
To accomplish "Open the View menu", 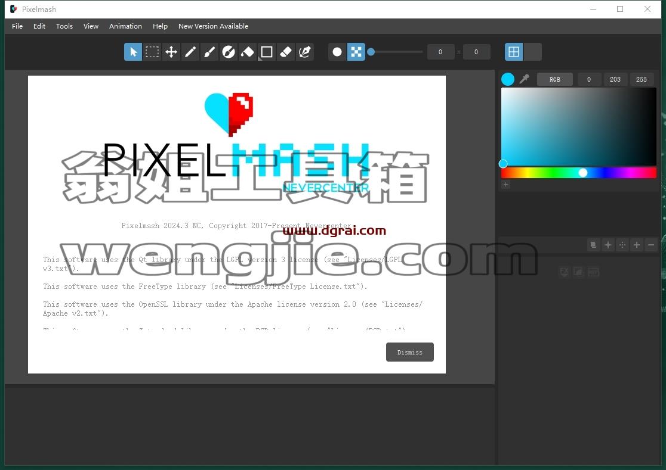I will (x=91, y=26).
